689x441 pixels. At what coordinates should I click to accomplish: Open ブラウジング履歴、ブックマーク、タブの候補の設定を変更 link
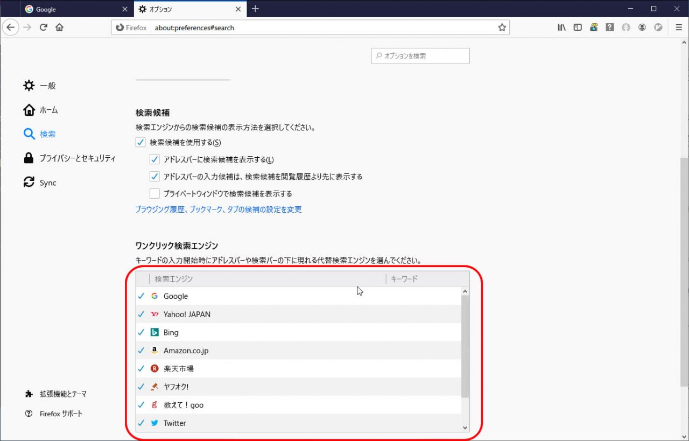219,209
